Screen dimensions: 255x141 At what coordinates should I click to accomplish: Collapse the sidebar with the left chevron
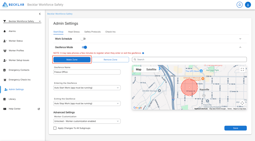[x=40, y=14]
